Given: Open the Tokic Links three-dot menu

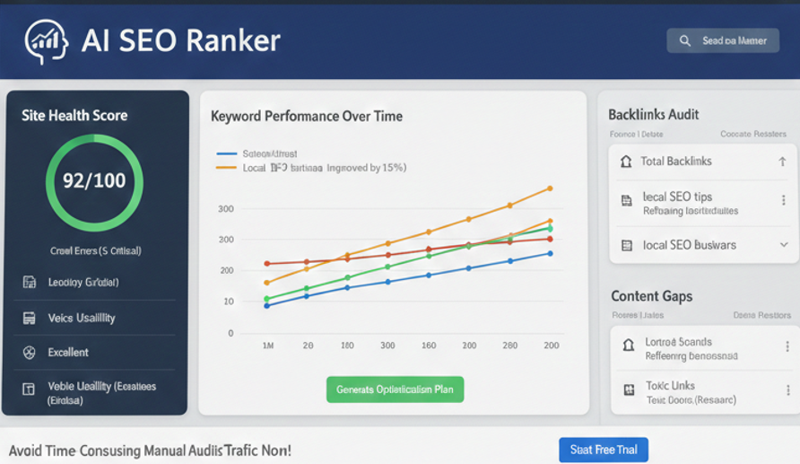Looking at the screenshot, I should (787, 390).
